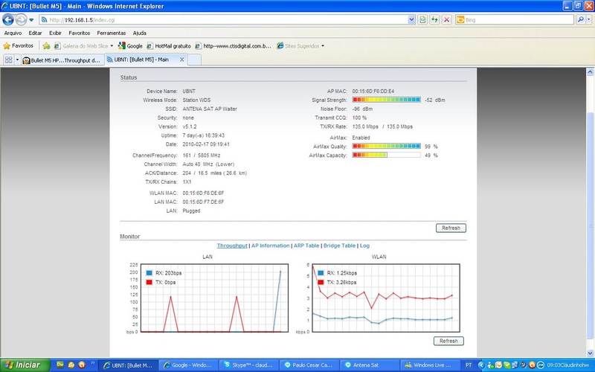Open the ARP Table link
Image resolution: width=595 pixels, height=372 pixels.
(x=306, y=246)
